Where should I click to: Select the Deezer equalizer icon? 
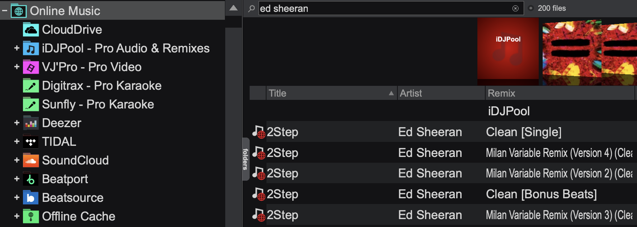31,123
